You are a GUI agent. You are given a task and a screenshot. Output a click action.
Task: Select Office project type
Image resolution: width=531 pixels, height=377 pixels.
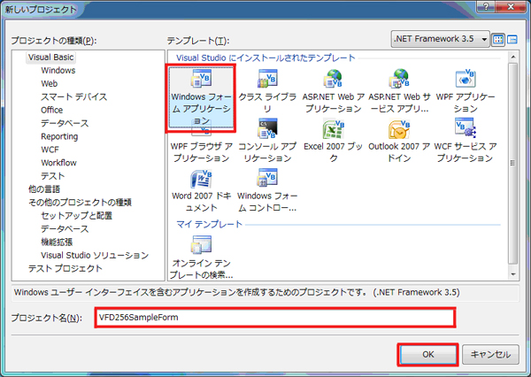click(52, 110)
